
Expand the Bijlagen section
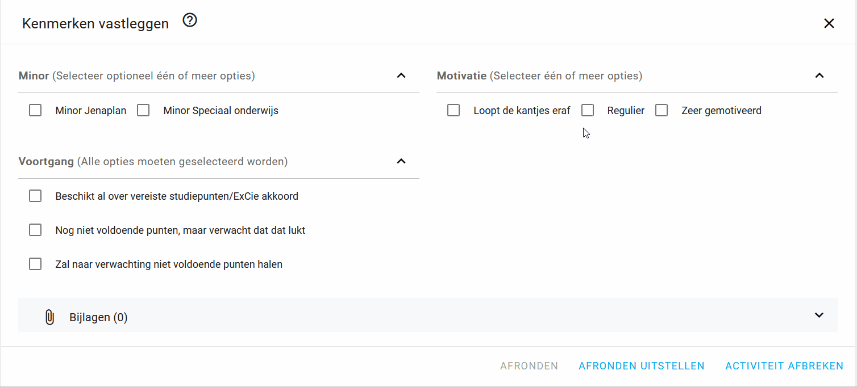[819, 314]
